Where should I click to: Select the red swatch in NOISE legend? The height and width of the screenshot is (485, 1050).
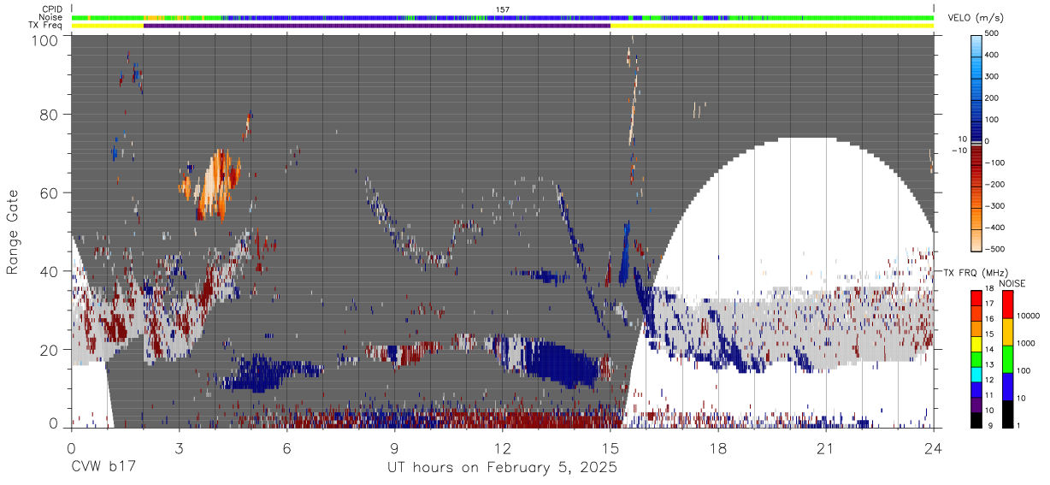click(x=1008, y=304)
